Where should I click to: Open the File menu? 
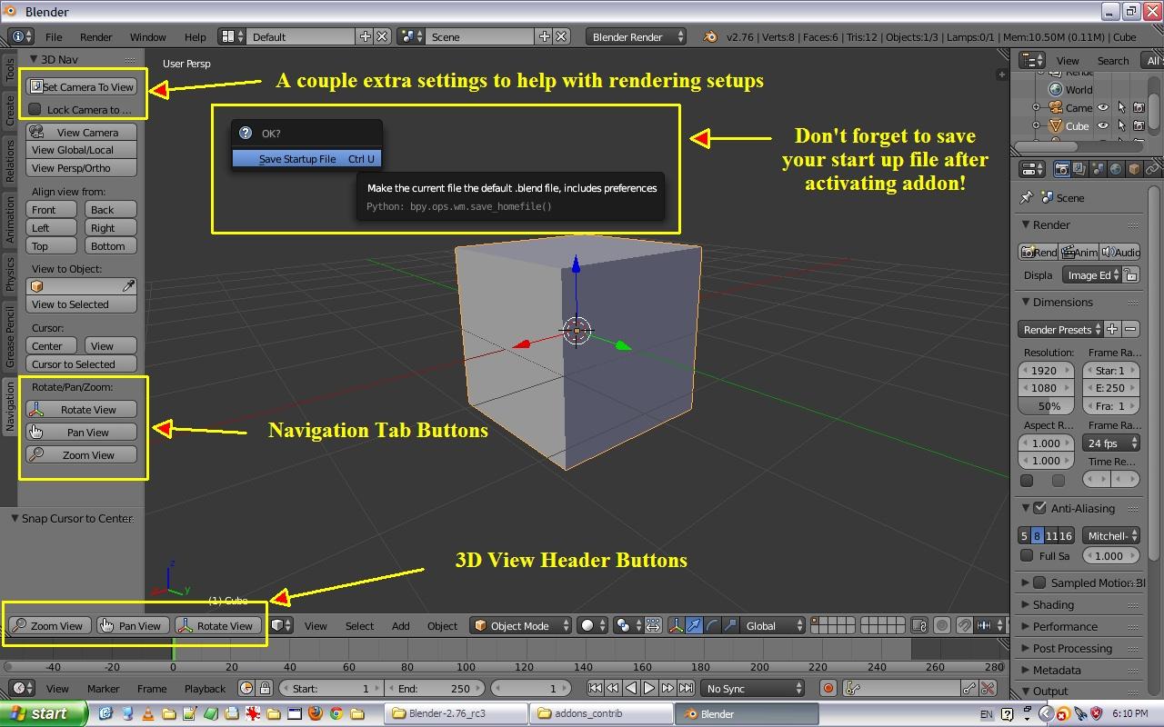pos(54,36)
